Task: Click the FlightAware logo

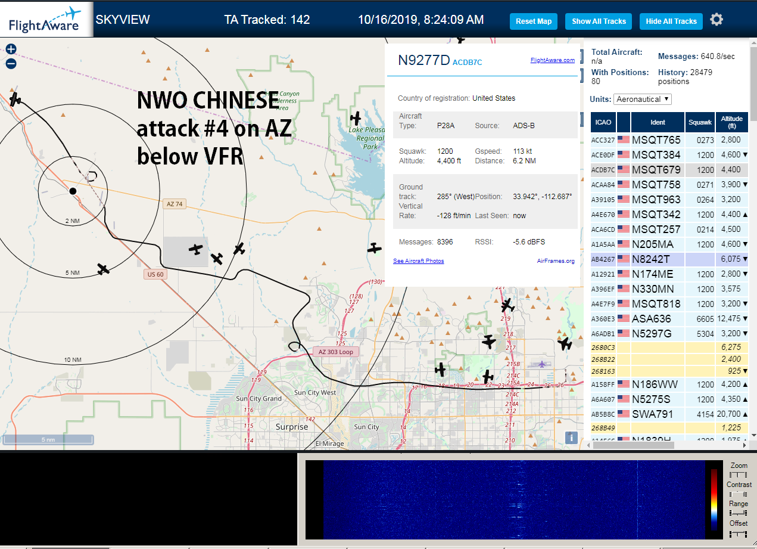Action: [x=46, y=19]
